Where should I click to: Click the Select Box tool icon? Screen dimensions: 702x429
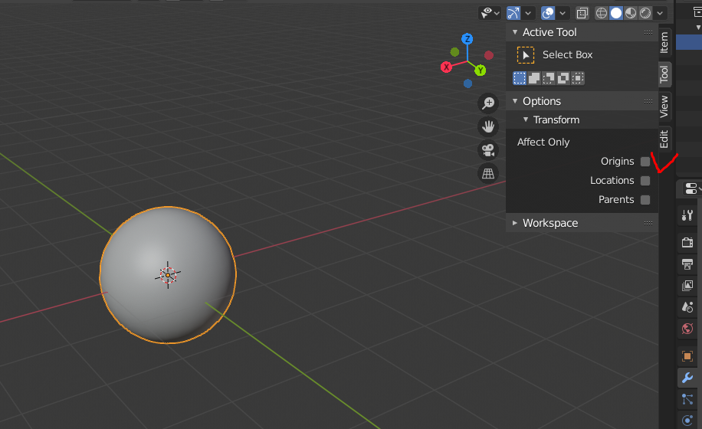pos(526,55)
